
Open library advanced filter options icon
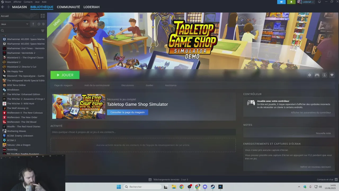43,31
